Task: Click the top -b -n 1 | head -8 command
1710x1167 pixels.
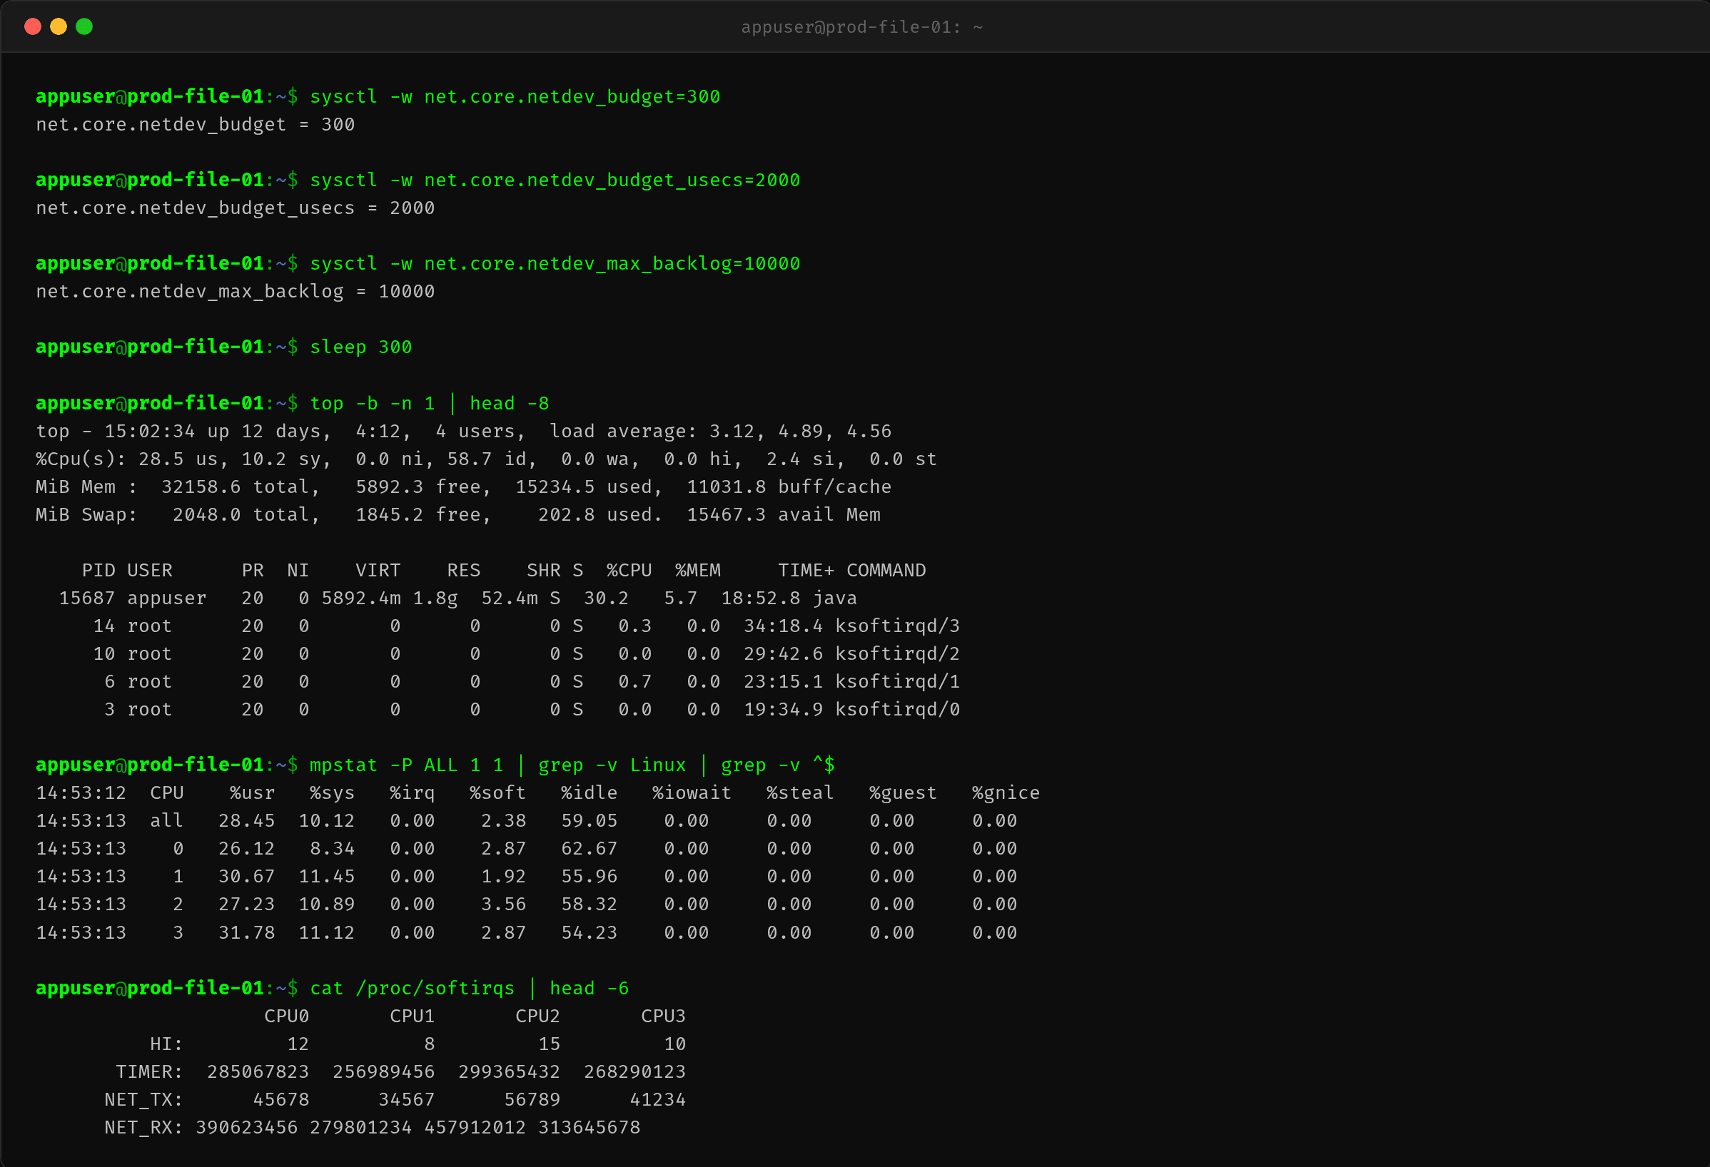Action: pyautogui.click(x=430, y=403)
